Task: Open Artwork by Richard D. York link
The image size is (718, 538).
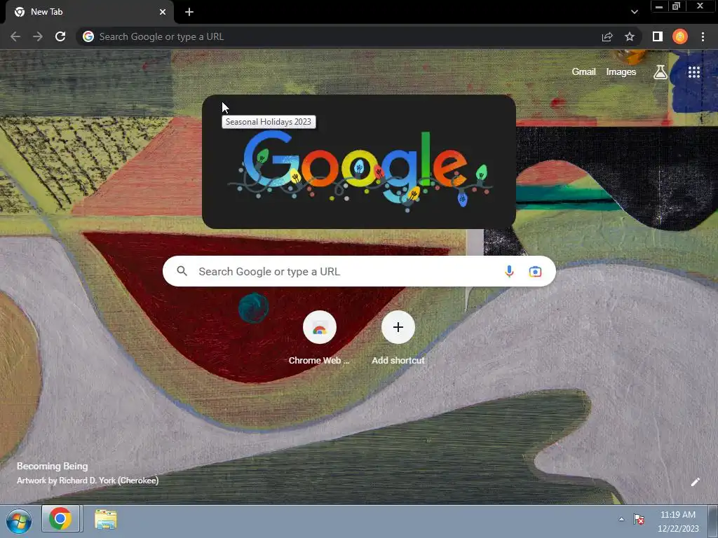Action: [88, 481]
